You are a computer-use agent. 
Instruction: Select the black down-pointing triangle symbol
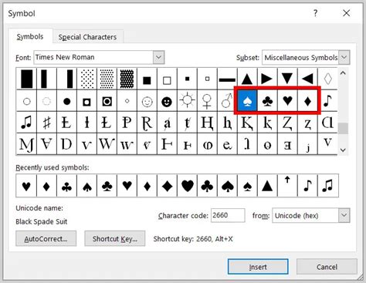point(287,79)
